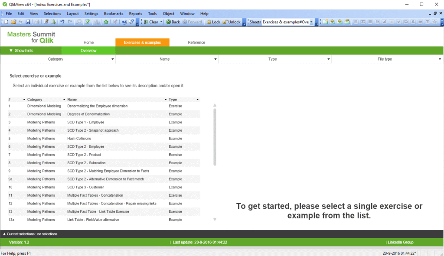Open the Bookmarks menu

(x=113, y=13)
